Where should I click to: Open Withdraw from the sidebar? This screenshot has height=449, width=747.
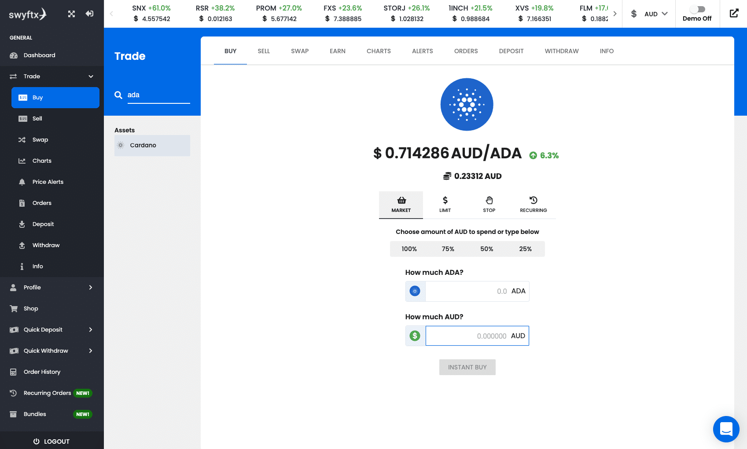point(55,245)
